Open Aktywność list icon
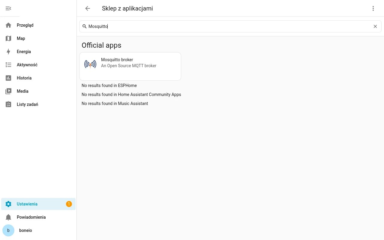This screenshot has width=384, height=240. point(8,65)
